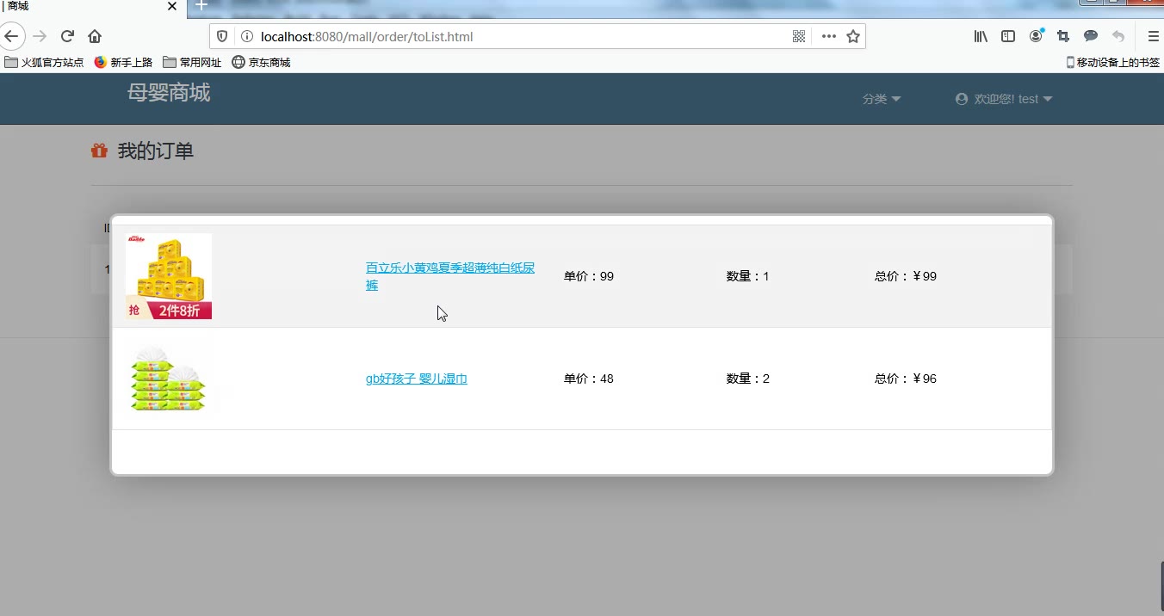Open the gb好孩子 婴儿湿巾 product link
1164x616 pixels.
417,379
